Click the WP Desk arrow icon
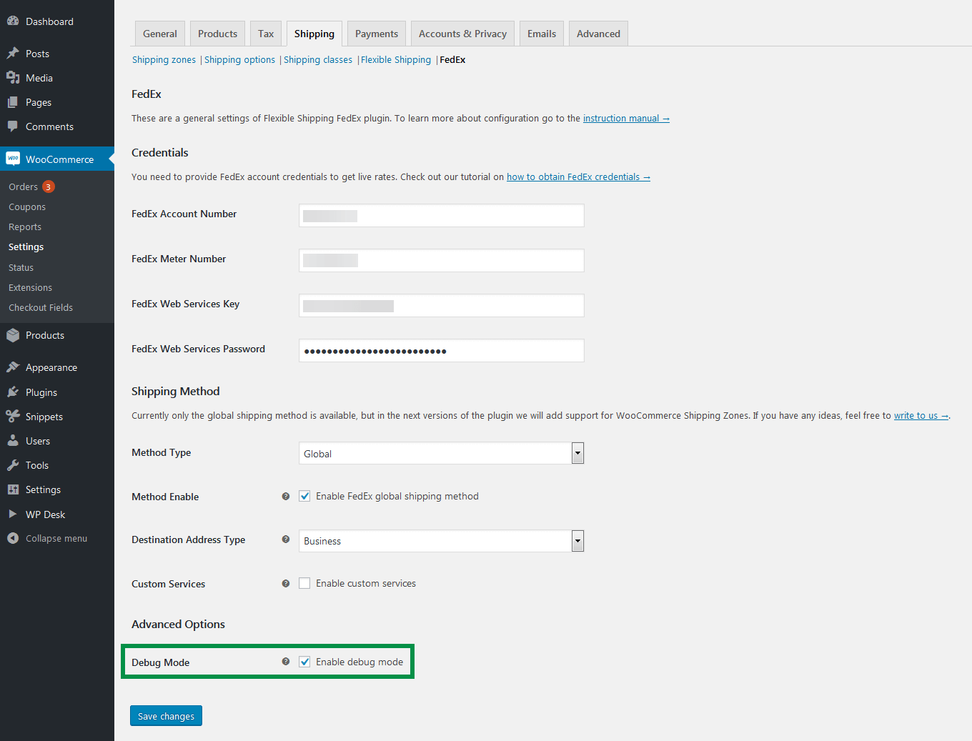The height and width of the screenshot is (741, 972). tap(13, 514)
